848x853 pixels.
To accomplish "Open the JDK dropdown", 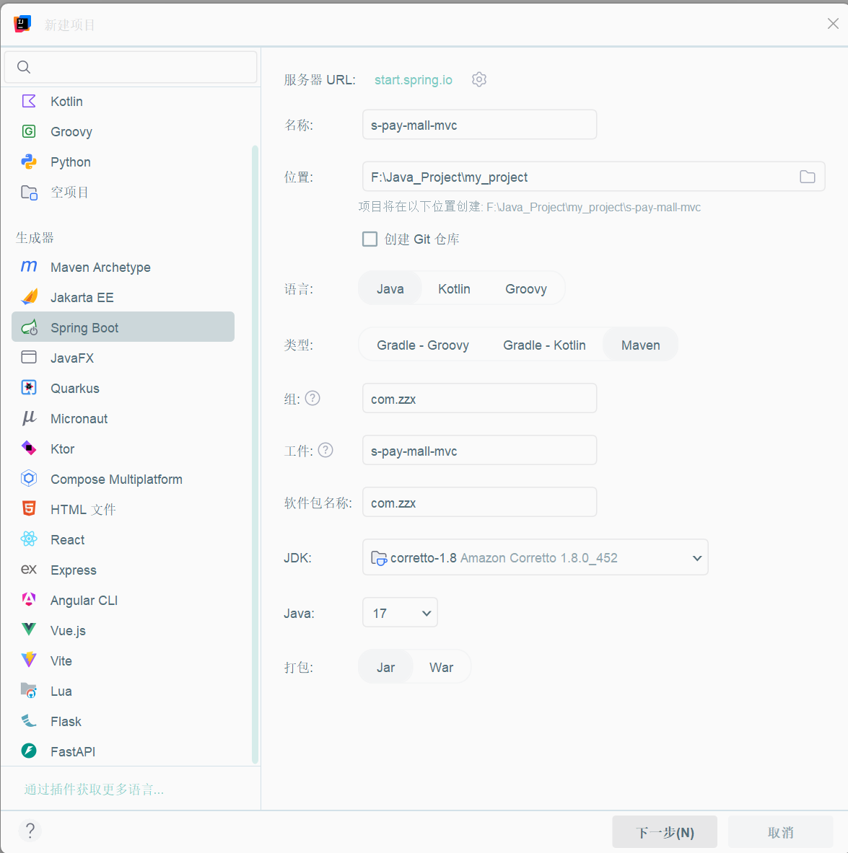I will 535,557.
